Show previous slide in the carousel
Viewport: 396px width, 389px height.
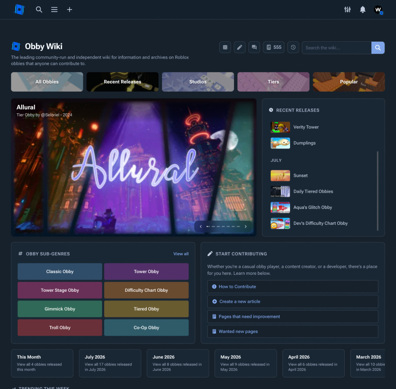coord(201,227)
